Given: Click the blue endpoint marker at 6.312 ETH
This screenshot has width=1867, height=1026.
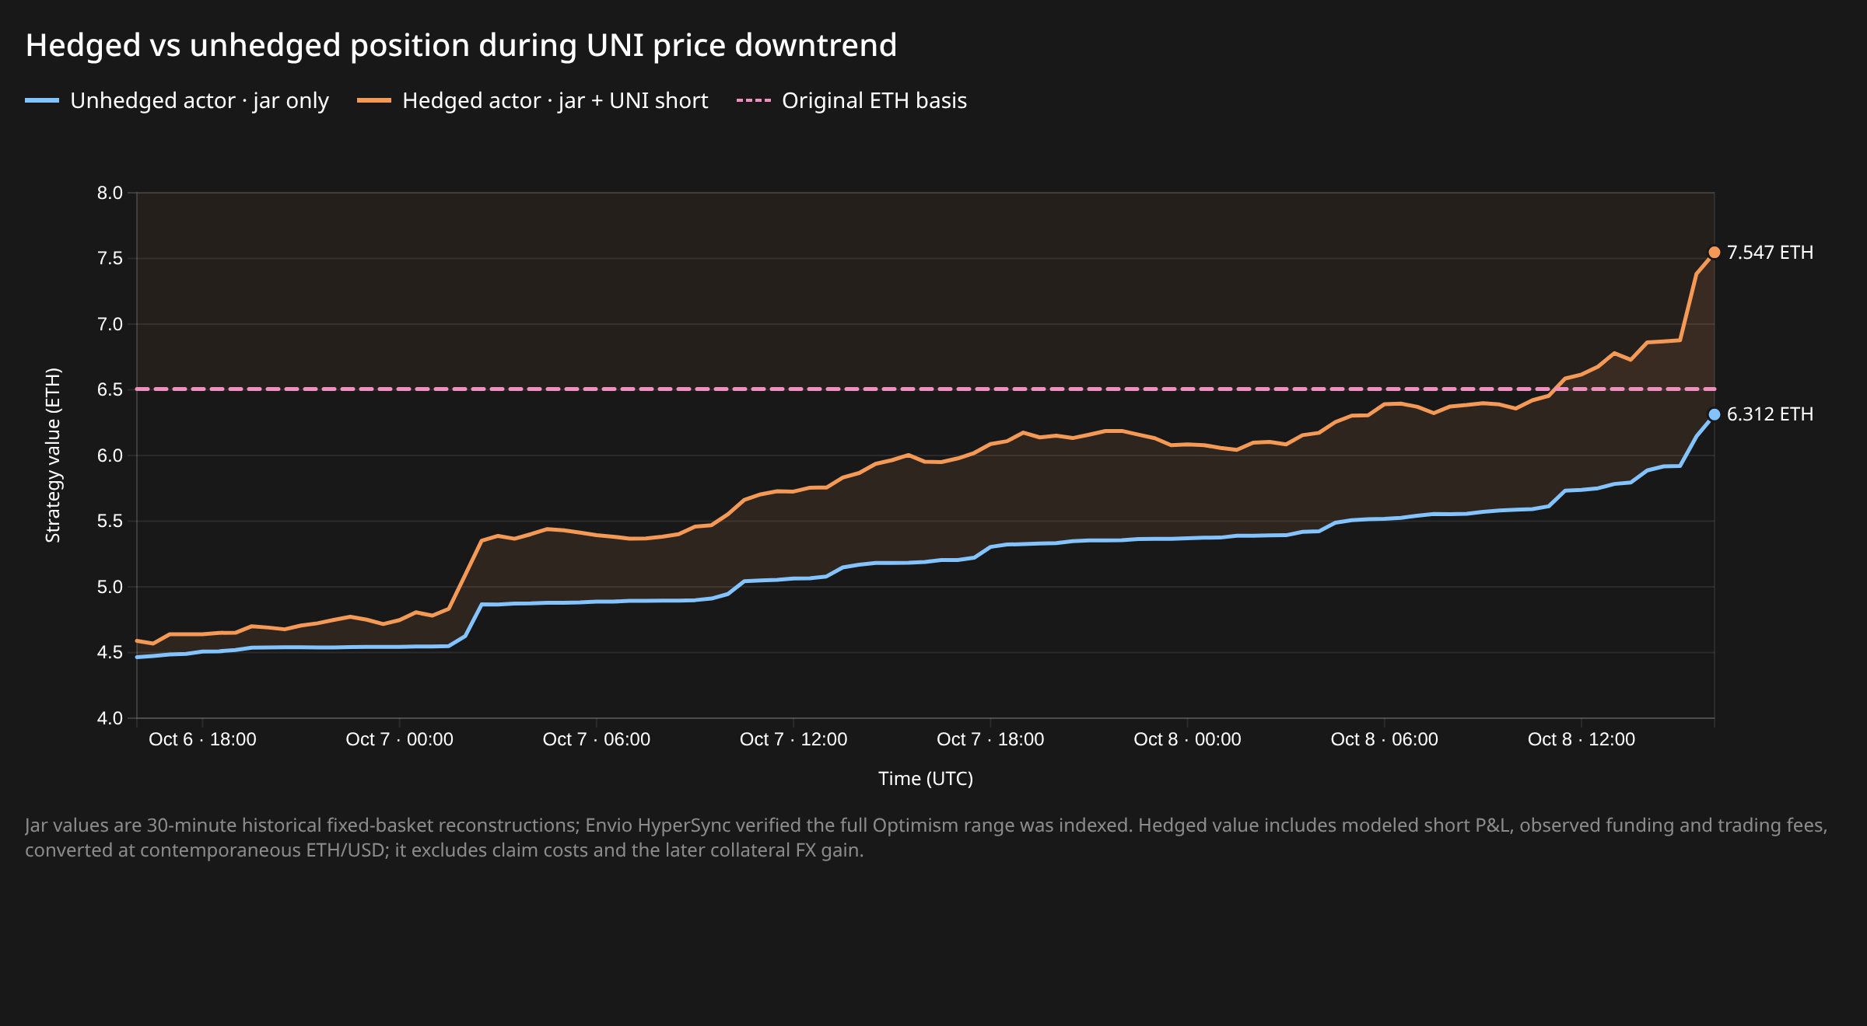Looking at the screenshot, I should 1714,414.
